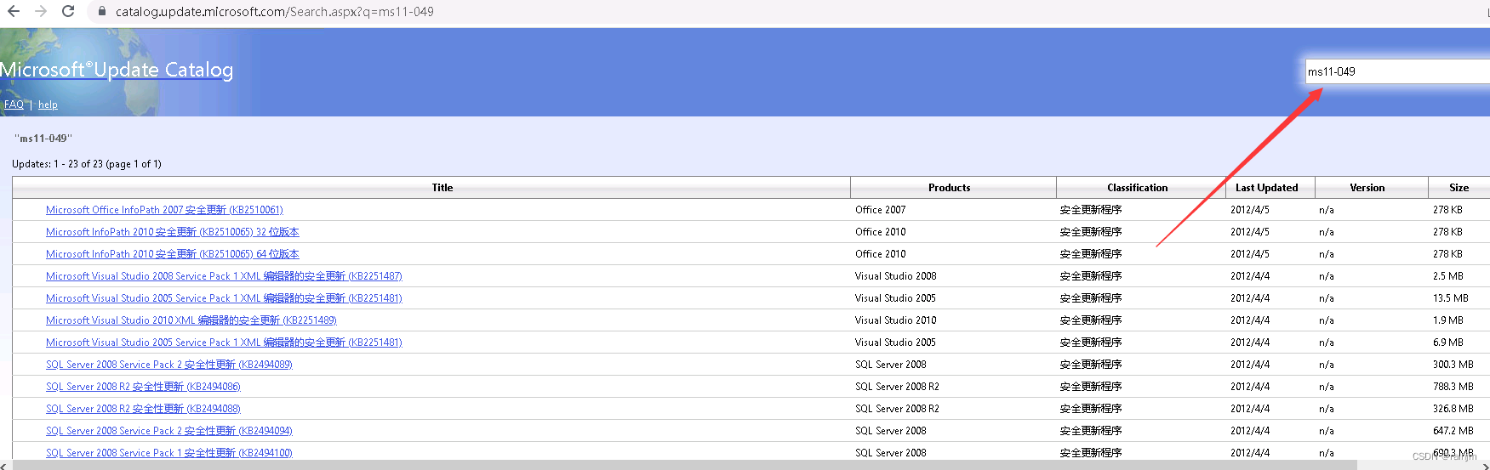The height and width of the screenshot is (470, 1490).
Task: Click the horizontal scrollbar at bottom
Action: (685, 465)
